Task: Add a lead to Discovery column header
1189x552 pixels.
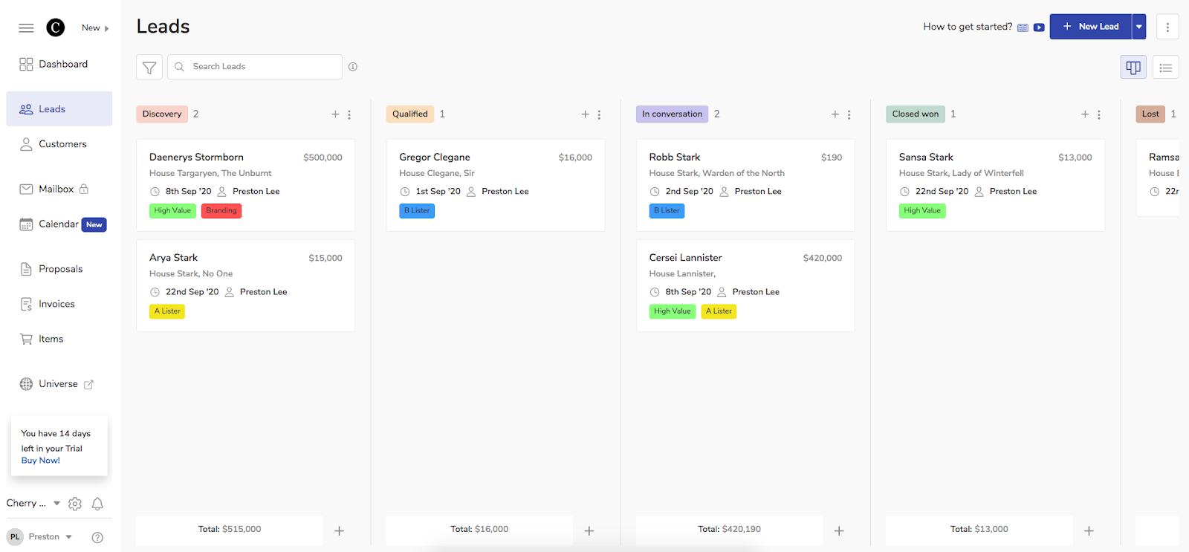Action: coord(335,114)
